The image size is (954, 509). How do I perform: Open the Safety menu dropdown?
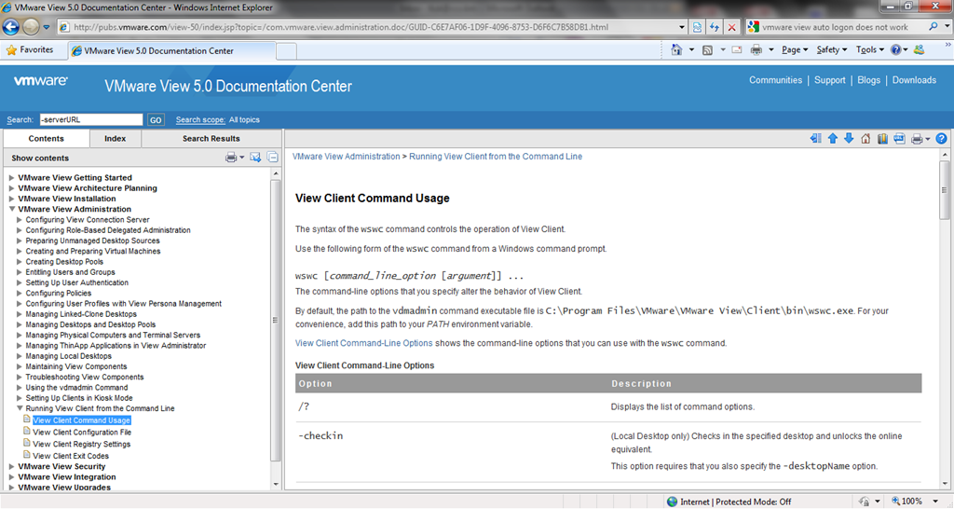[x=832, y=50]
